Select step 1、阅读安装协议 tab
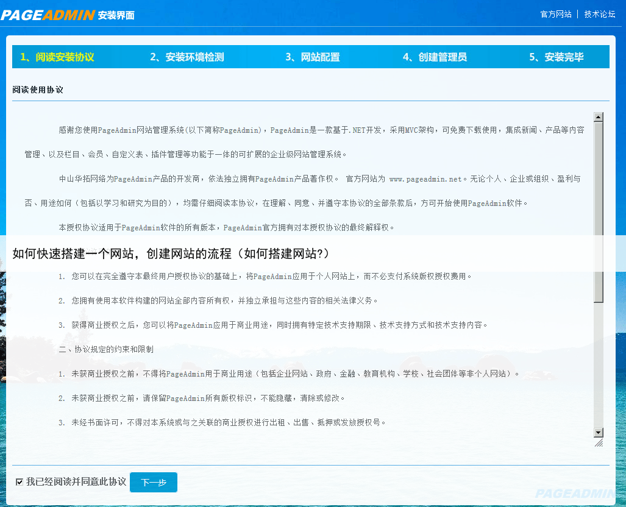This screenshot has height=507, width=626. 57,57
